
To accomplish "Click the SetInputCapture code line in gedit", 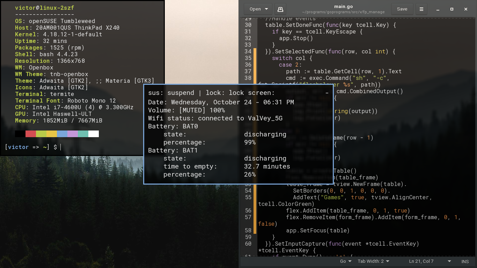I will pos(342,244).
